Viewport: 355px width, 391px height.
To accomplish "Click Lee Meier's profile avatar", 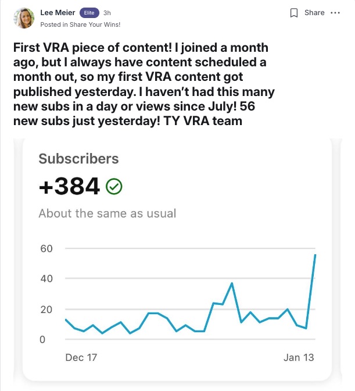I will pos(24,18).
